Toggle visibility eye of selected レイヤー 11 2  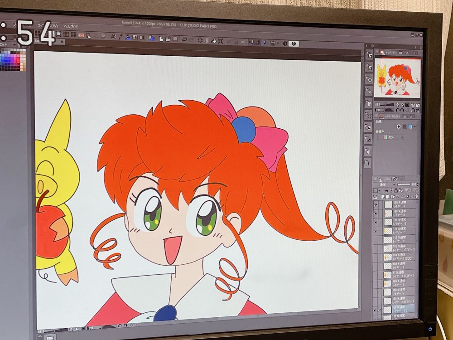click(375, 310)
